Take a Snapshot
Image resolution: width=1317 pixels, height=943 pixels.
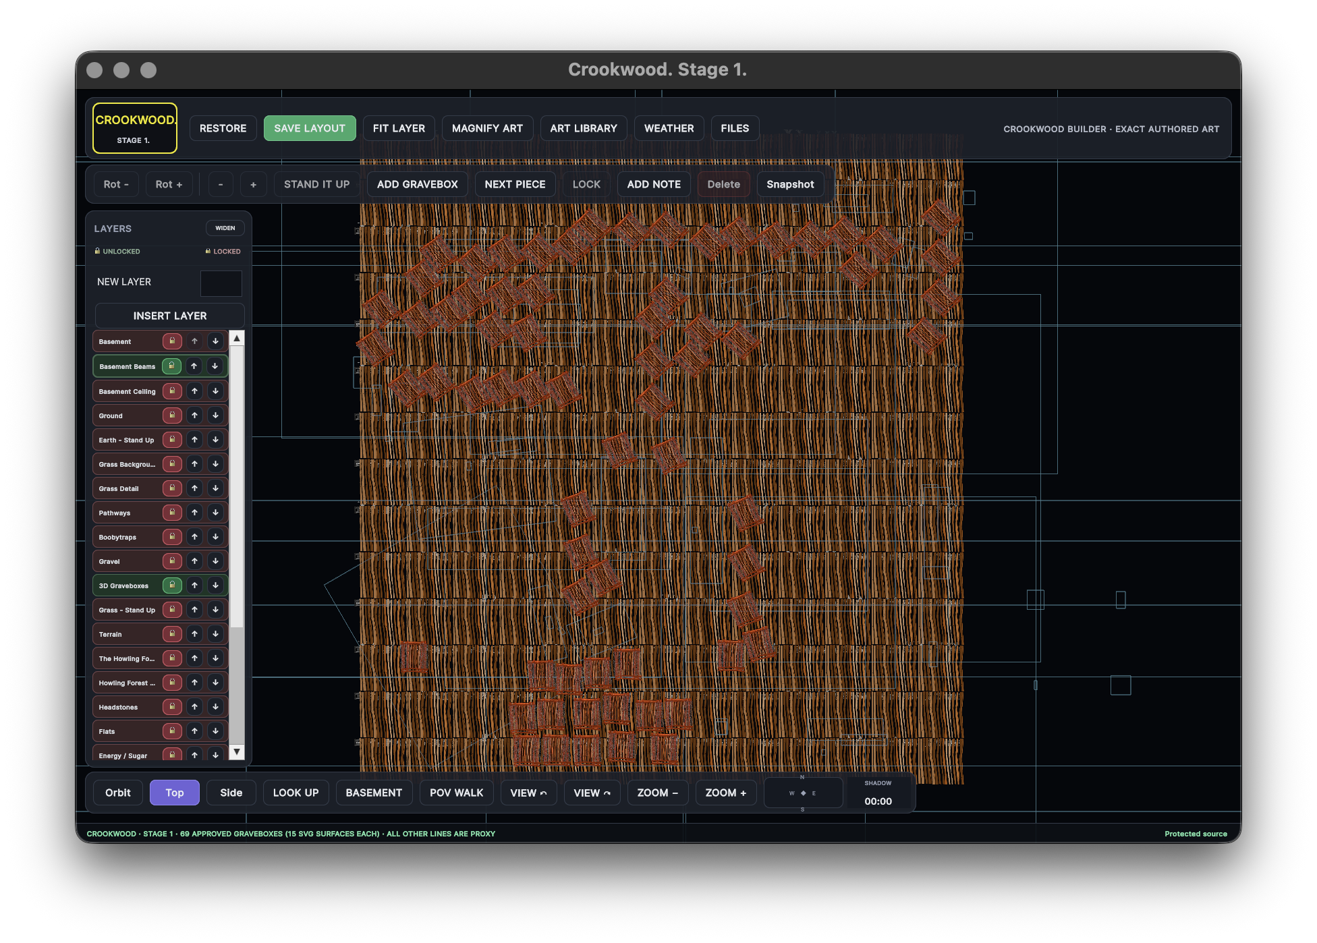click(x=790, y=184)
